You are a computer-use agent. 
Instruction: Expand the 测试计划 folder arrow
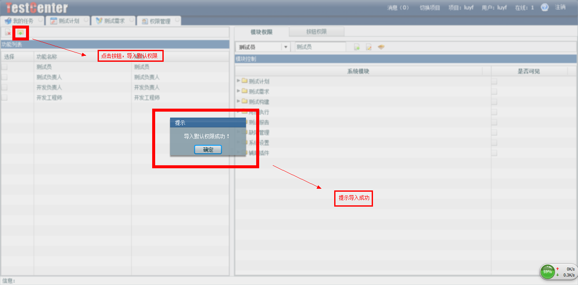[238, 81]
